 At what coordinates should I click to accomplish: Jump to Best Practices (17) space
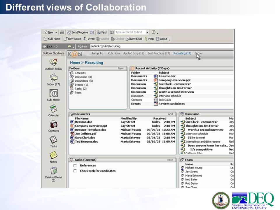[x=159, y=53]
